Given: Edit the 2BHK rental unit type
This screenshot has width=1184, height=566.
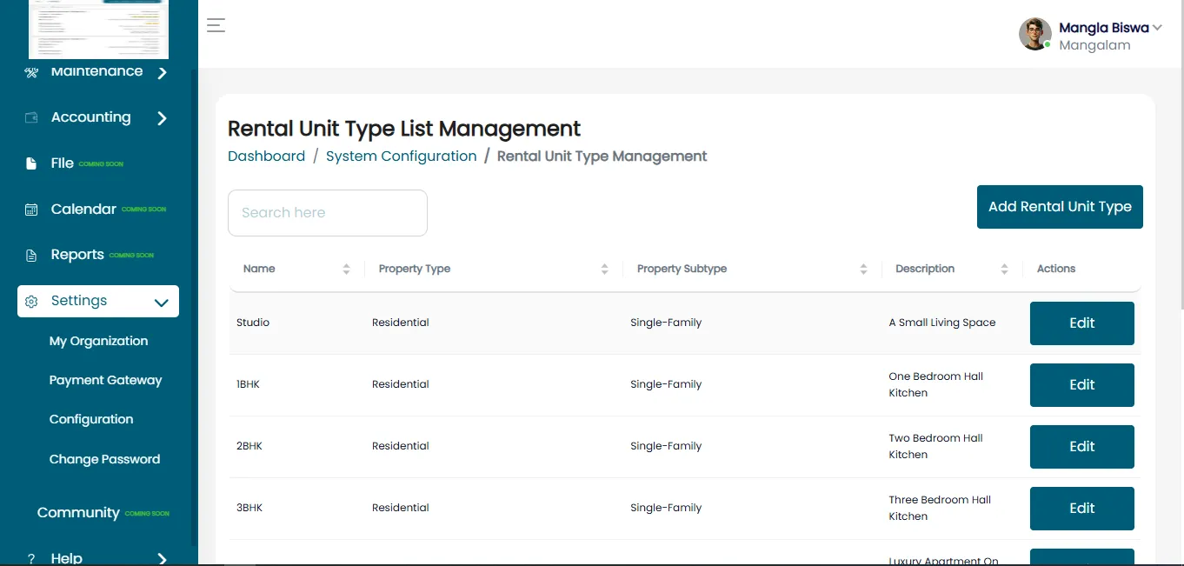Looking at the screenshot, I should click(1082, 447).
